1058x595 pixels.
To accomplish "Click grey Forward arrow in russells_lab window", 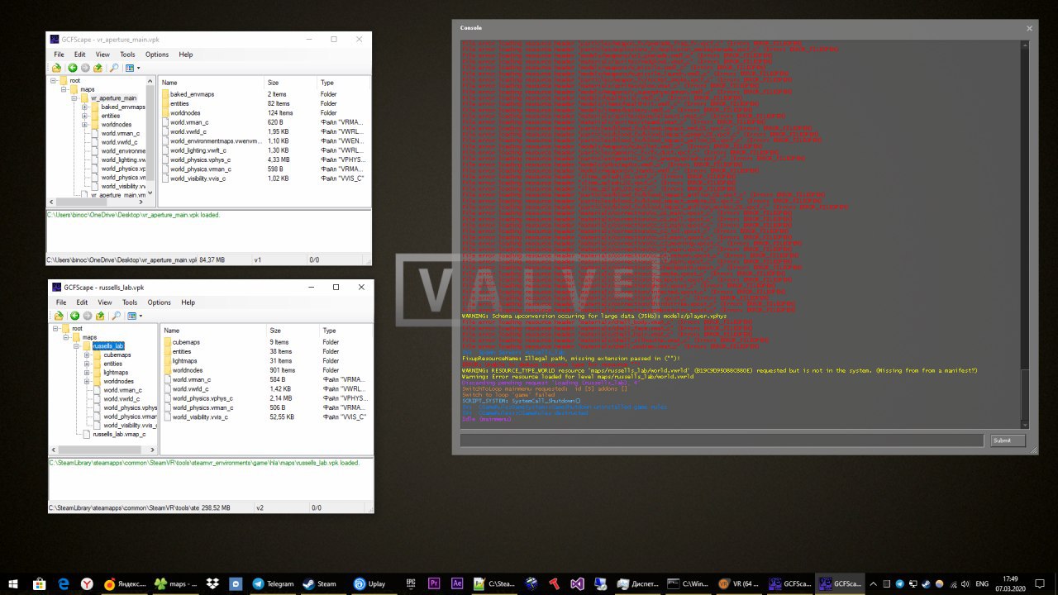I will pyautogui.click(x=88, y=316).
